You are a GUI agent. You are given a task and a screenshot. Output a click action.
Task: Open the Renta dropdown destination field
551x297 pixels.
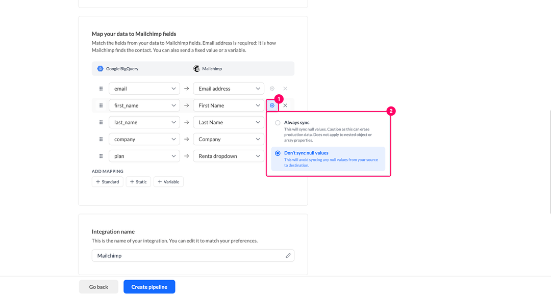[229, 156]
